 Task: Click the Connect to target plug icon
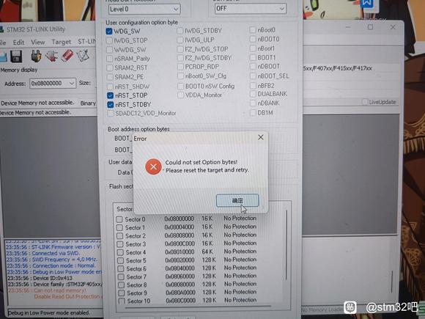(x=36, y=56)
